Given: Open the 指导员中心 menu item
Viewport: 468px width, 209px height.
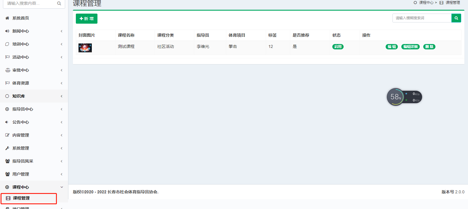Looking at the screenshot, I should pos(23,109).
